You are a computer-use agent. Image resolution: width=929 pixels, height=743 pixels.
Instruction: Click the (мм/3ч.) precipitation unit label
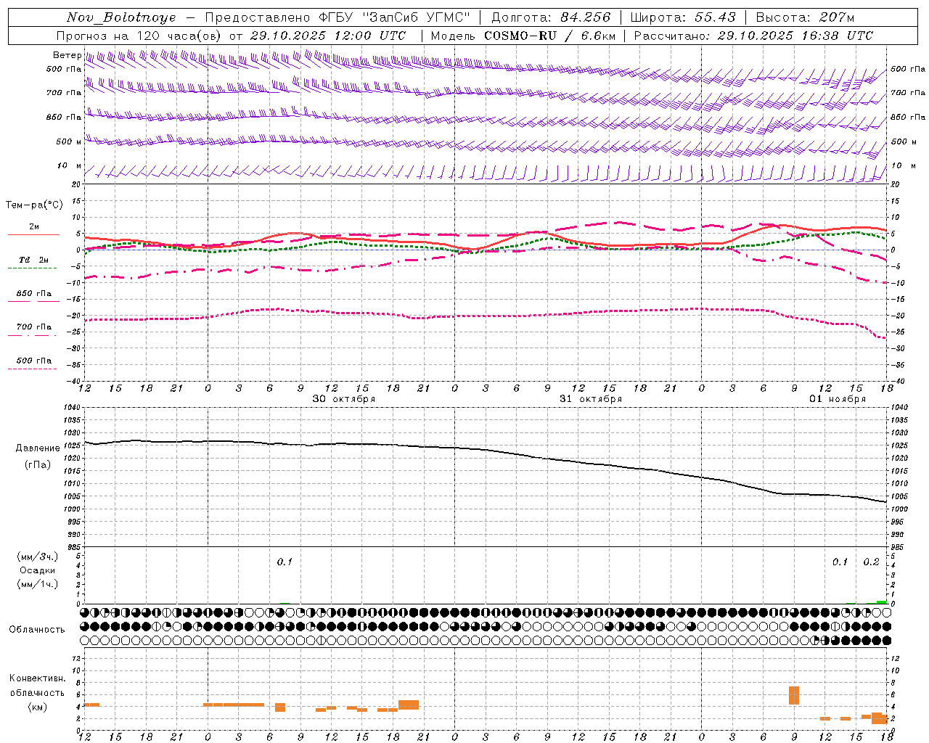click(x=38, y=557)
